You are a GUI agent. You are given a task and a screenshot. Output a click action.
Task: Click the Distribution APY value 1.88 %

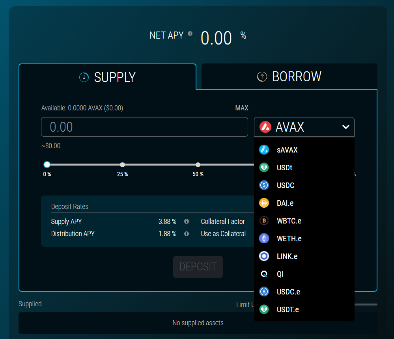tap(167, 234)
